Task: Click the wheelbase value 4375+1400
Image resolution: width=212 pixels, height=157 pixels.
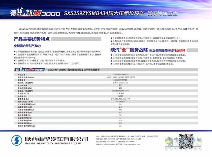Action: (x=120, y=102)
